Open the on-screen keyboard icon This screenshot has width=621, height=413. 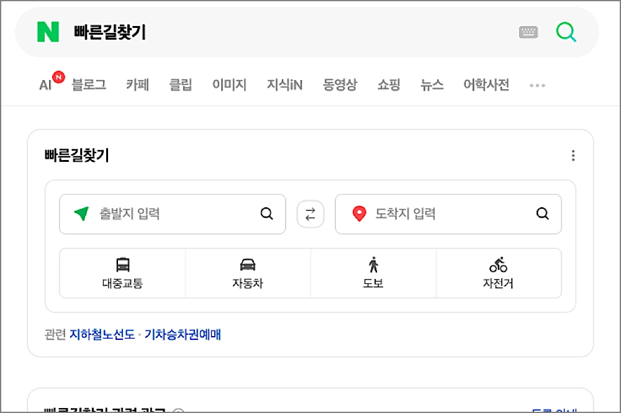coord(528,32)
